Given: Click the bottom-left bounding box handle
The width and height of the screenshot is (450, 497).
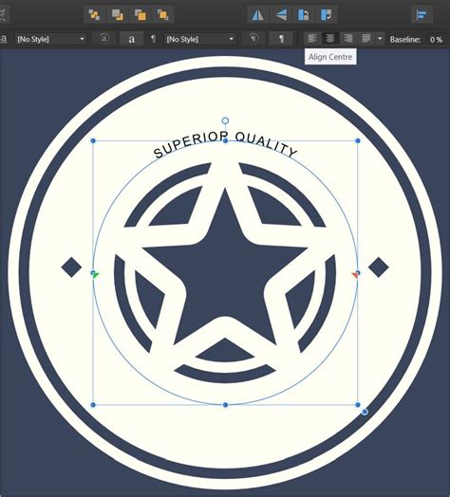Looking at the screenshot, I should pos(93,405).
